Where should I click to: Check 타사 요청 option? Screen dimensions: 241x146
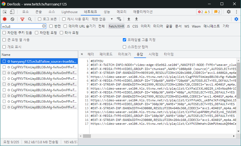pyautogui.click(x=61, y=33)
